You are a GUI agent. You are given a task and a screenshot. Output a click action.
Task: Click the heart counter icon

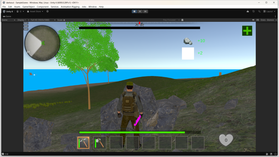click(226, 140)
